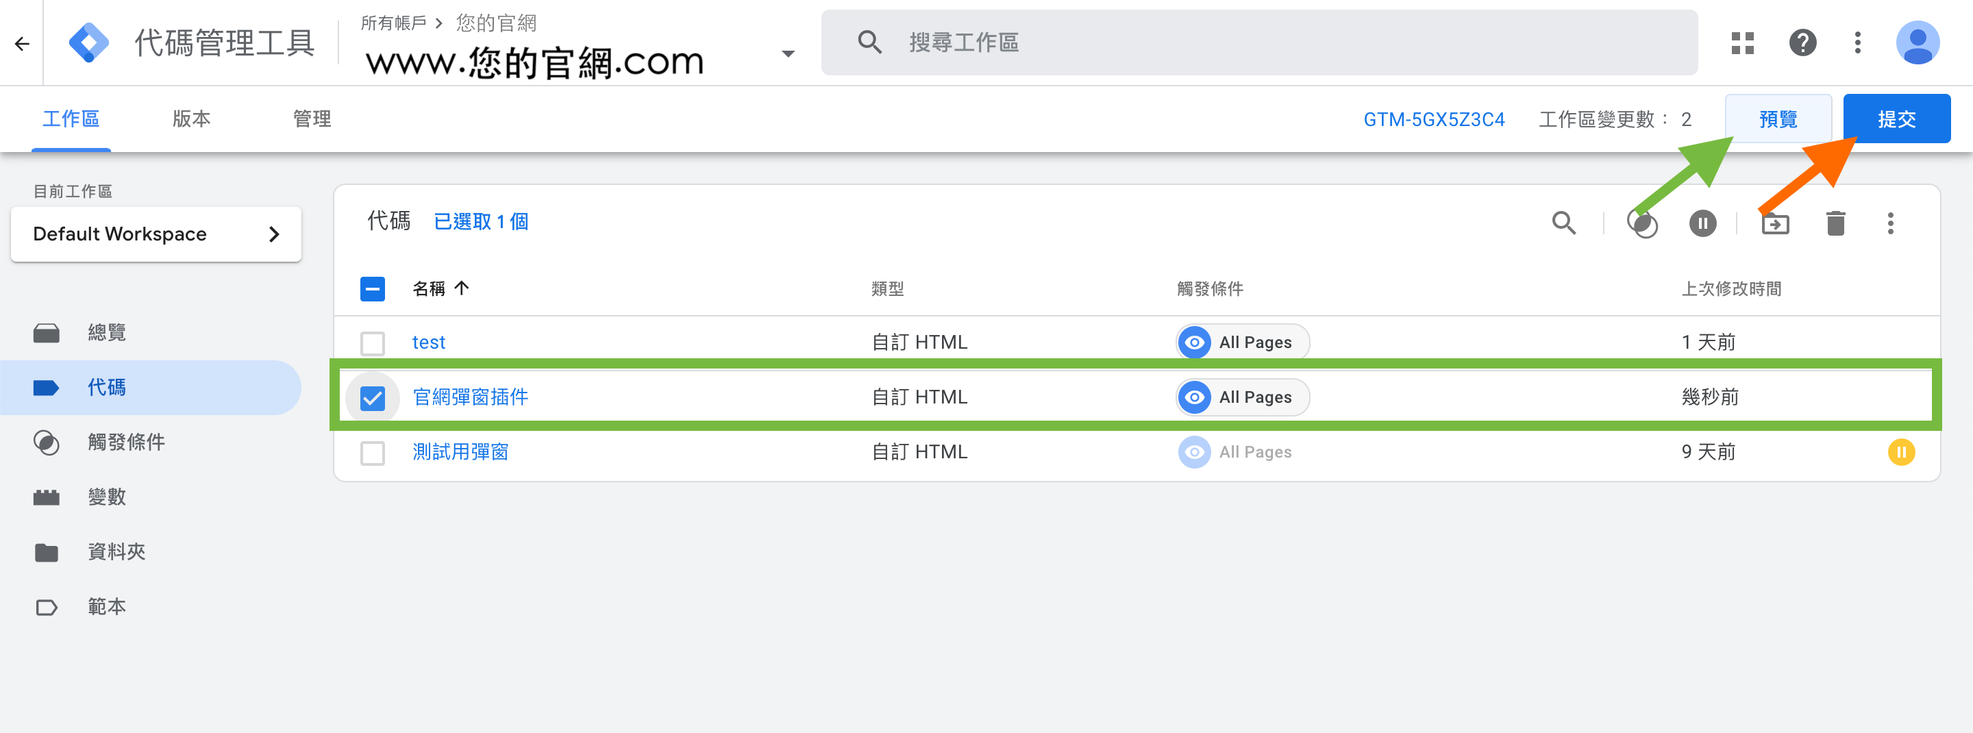The height and width of the screenshot is (733, 1973).
Task: Check the test tag checkbox
Action: point(372,343)
